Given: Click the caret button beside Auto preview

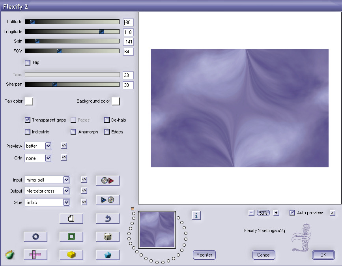Looking at the screenshot, I should point(332,213).
